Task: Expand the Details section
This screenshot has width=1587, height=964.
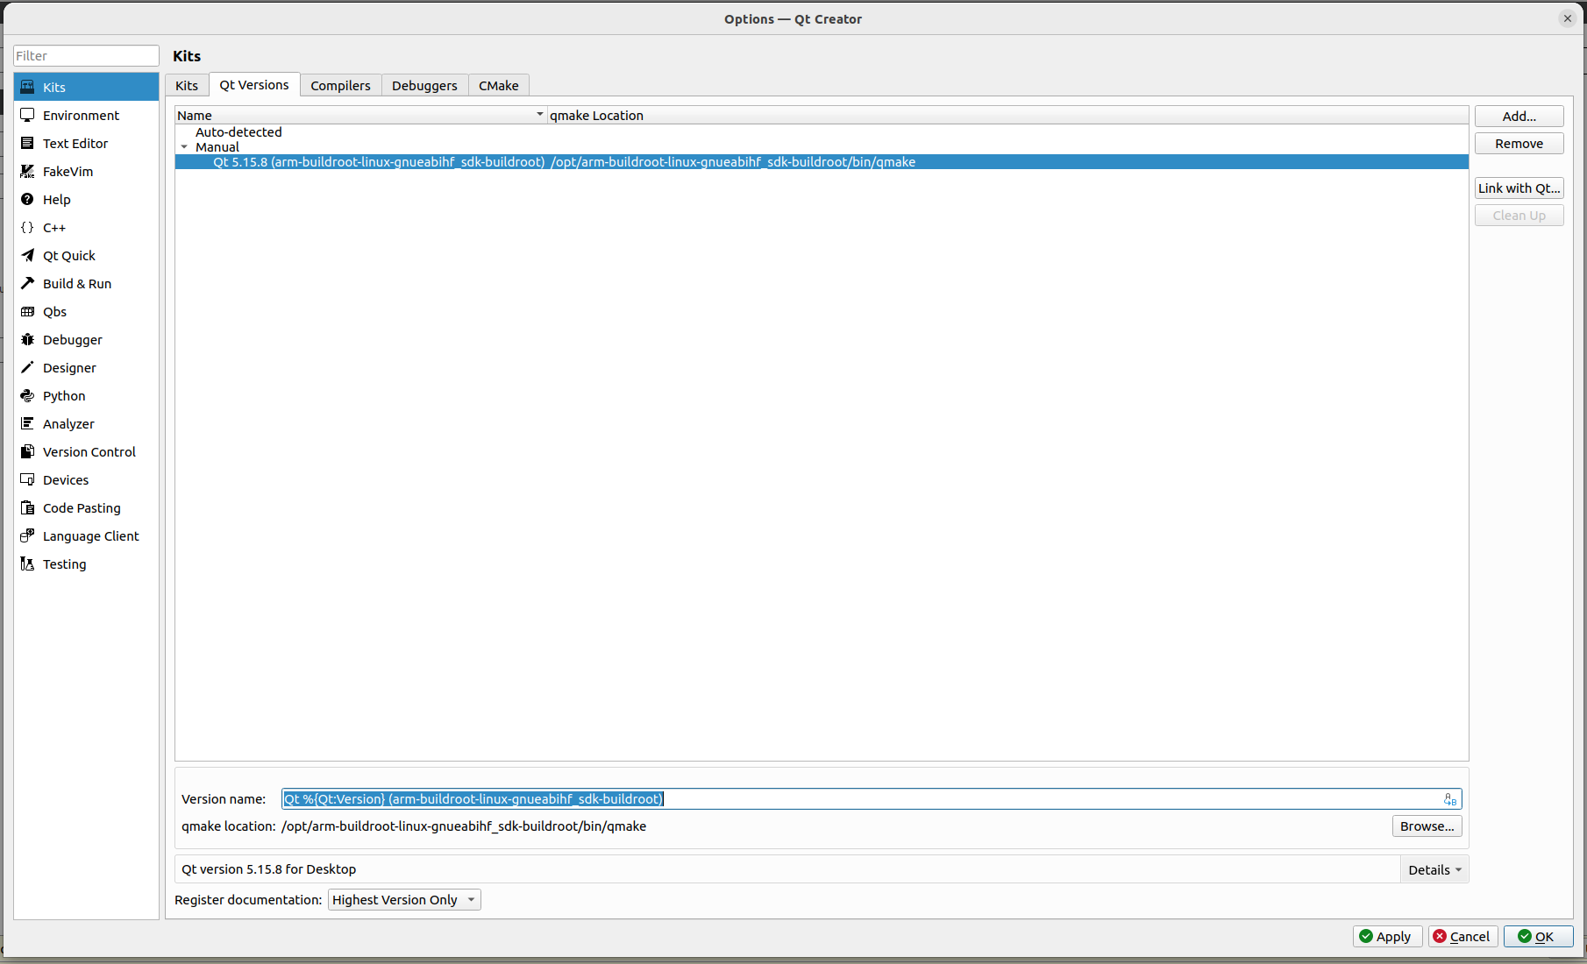Action: coord(1434,869)
